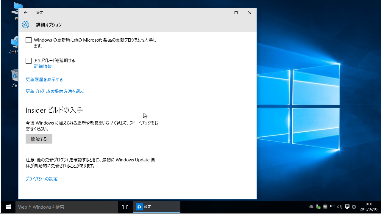The height and width of the screenshot is (214, 381).
Task: Click the gray X tray icon
Action: tap(354, 207)
